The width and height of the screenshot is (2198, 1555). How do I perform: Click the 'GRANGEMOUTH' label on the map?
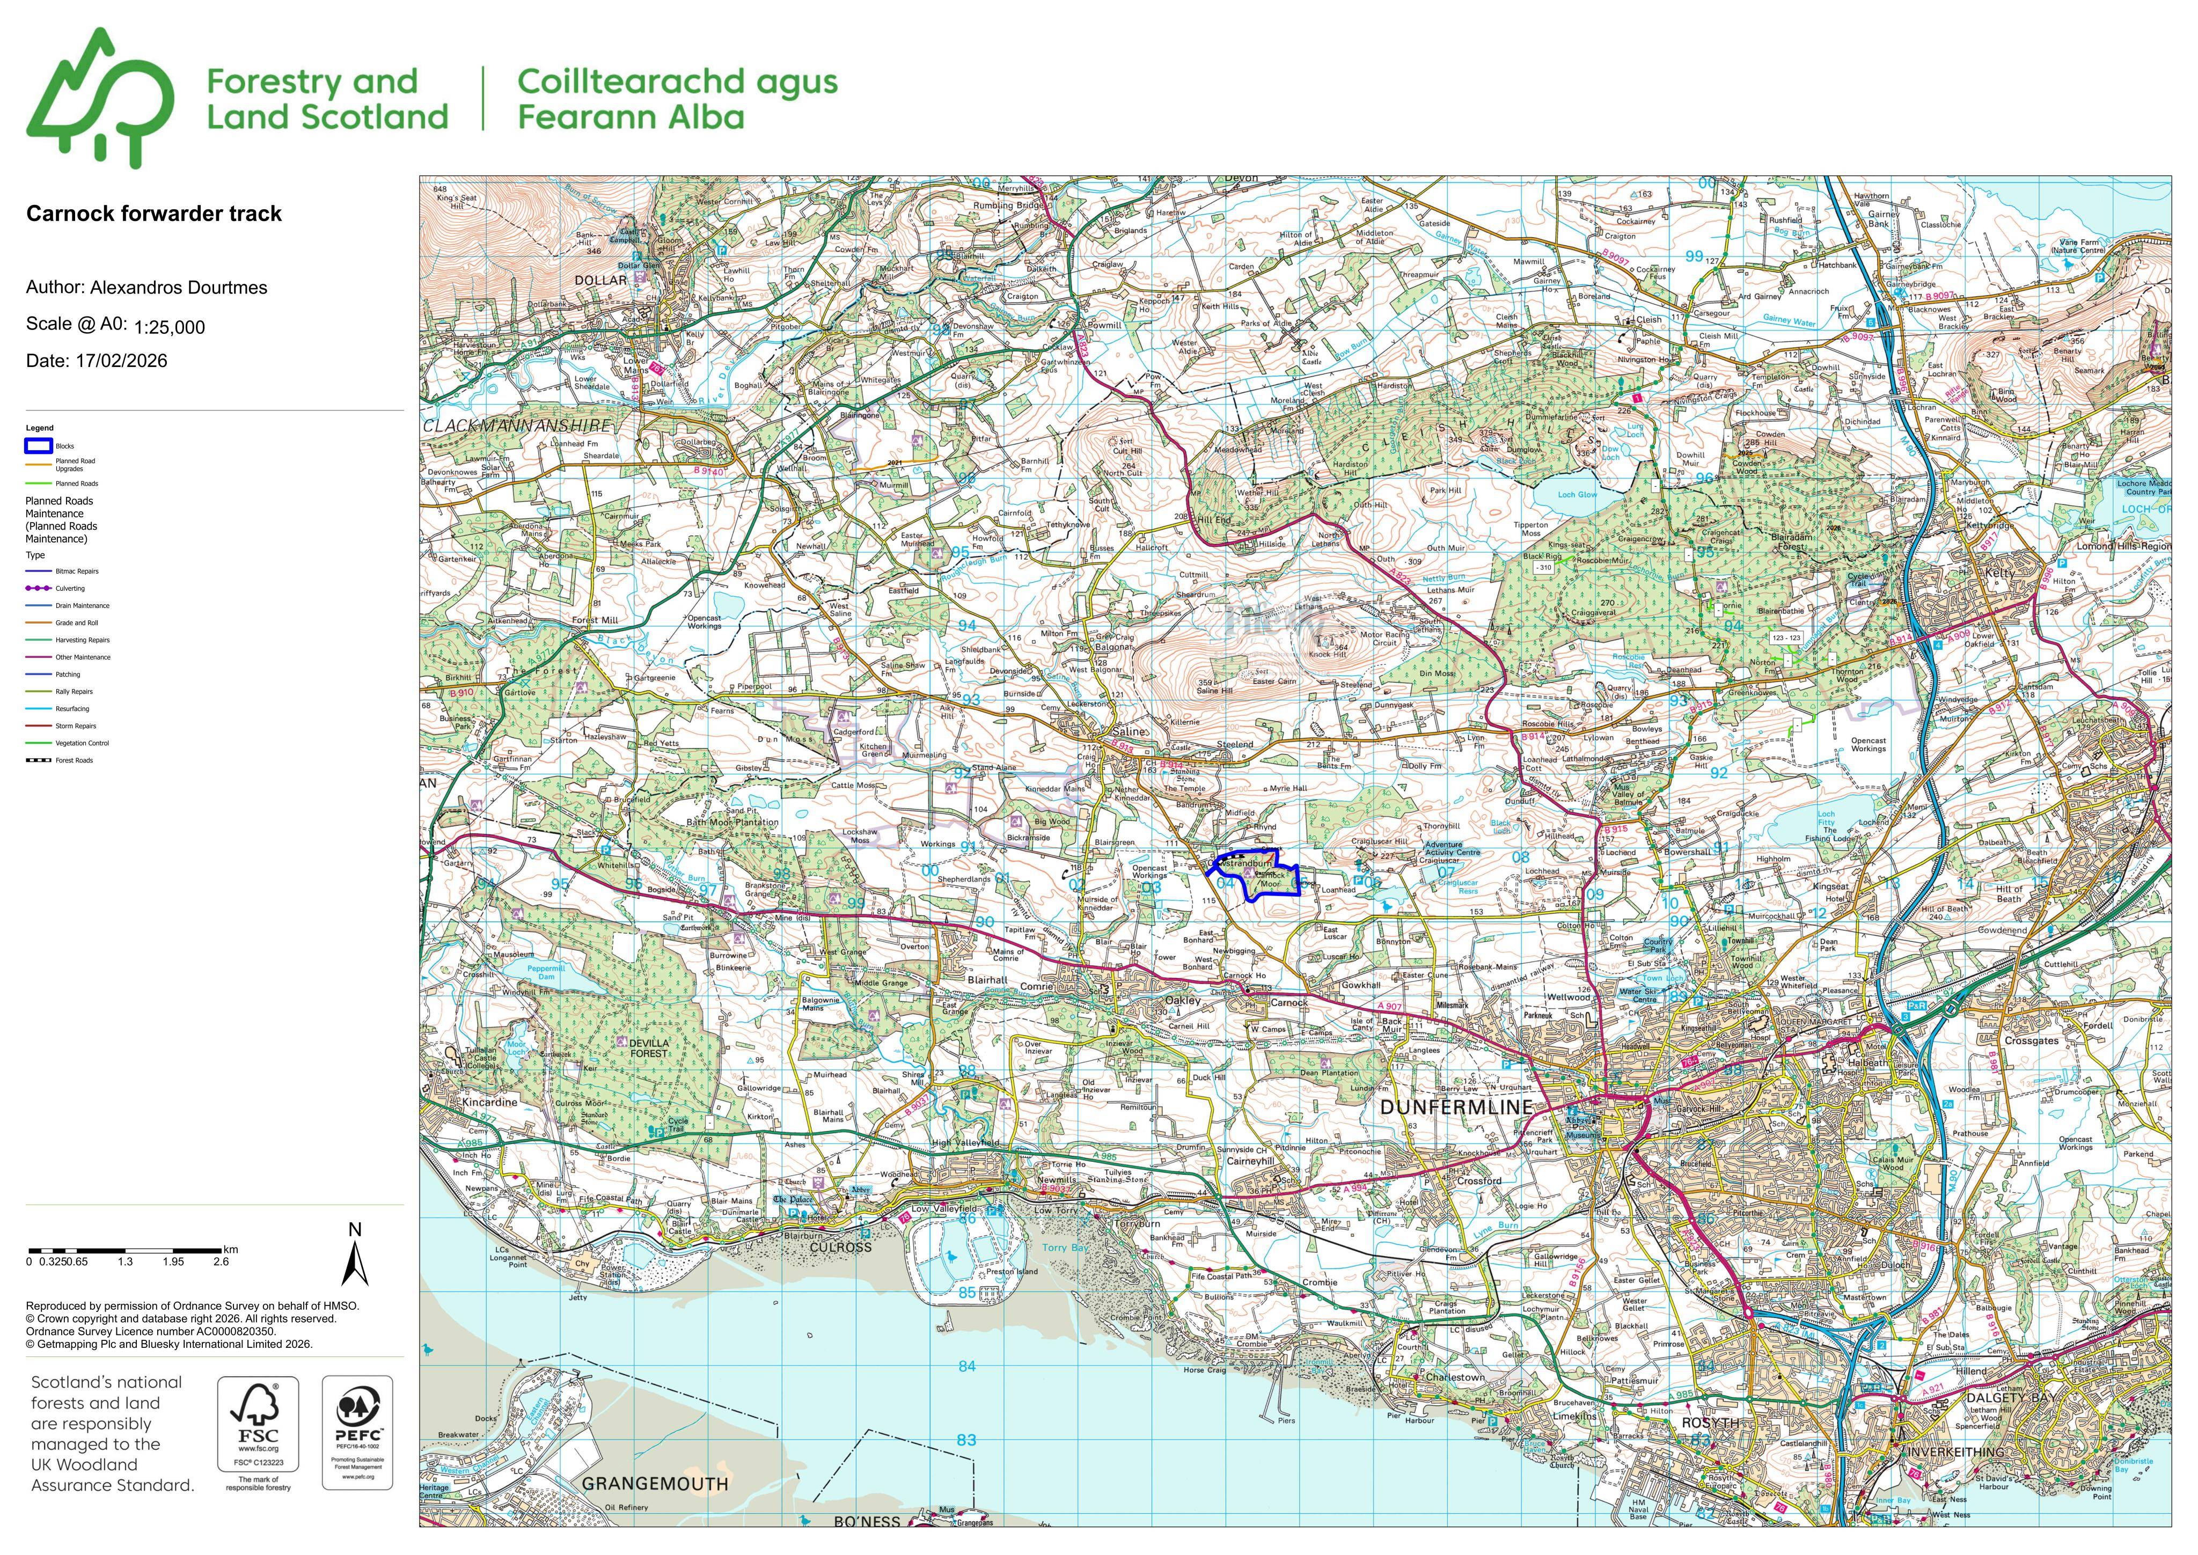point(655,1484)
